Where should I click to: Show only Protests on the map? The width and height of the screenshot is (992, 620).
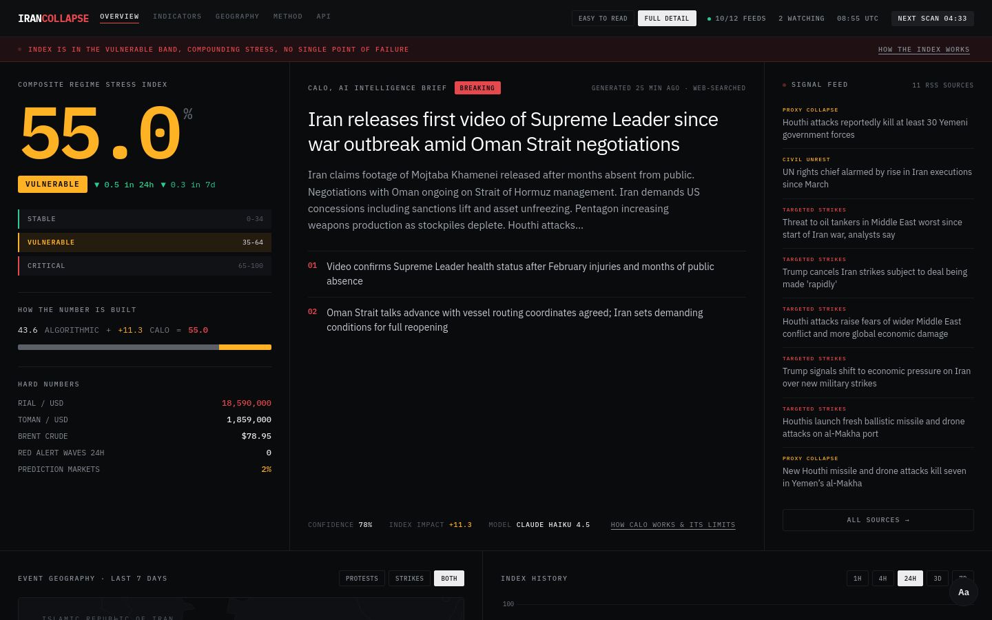click(362, 579)
